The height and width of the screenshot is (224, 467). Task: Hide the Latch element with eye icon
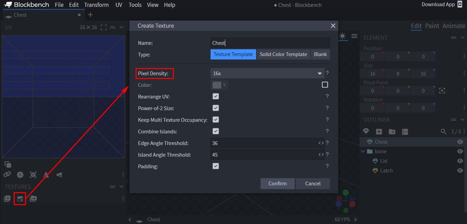460,171
